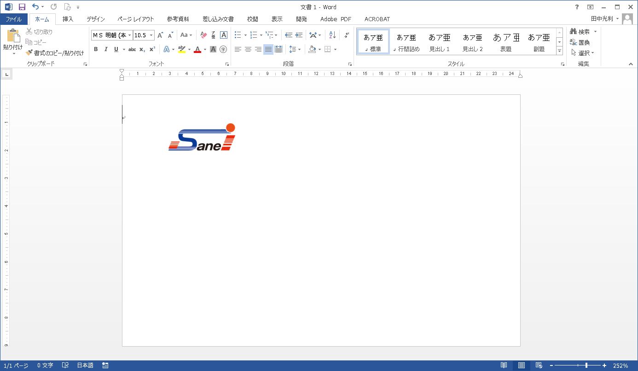Click the decrease indent icon
Image resolution: width=638 pixels, height=371 pixels.
pyautogui.click(x=289, y=35)
